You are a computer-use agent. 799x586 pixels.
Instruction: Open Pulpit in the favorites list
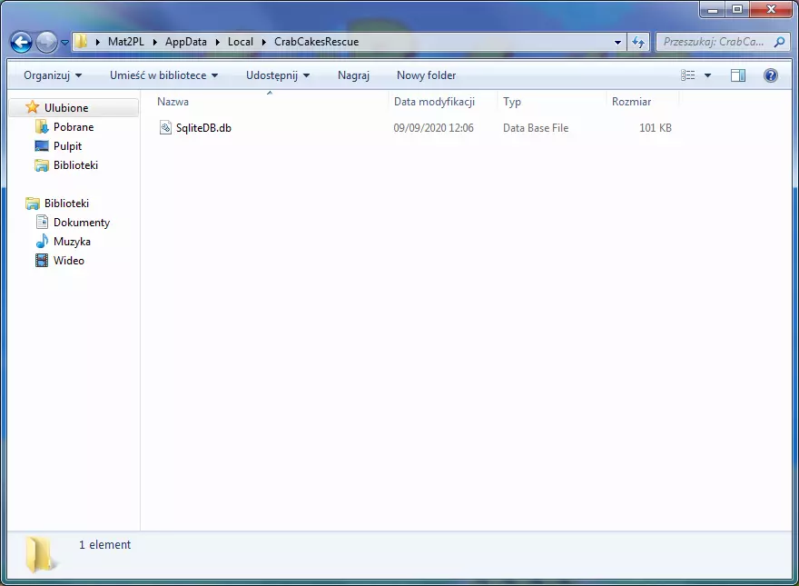67,146
